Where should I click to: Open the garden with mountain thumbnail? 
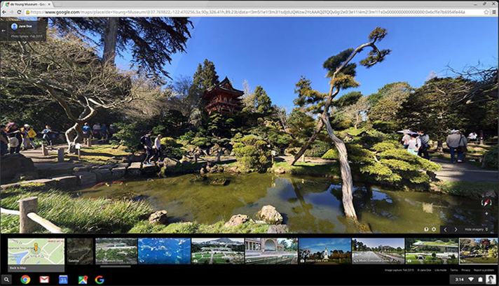[218, 251]
